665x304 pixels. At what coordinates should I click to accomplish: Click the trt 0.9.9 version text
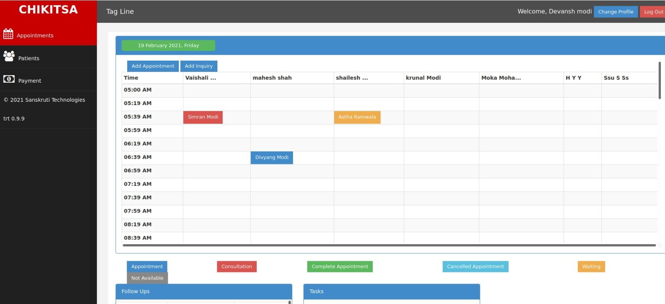point(14,118)
